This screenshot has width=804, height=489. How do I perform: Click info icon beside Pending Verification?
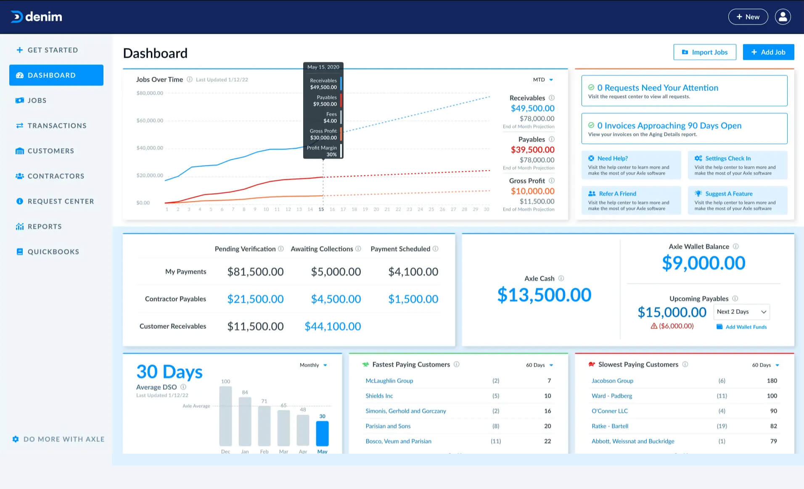tap(281, 249)
